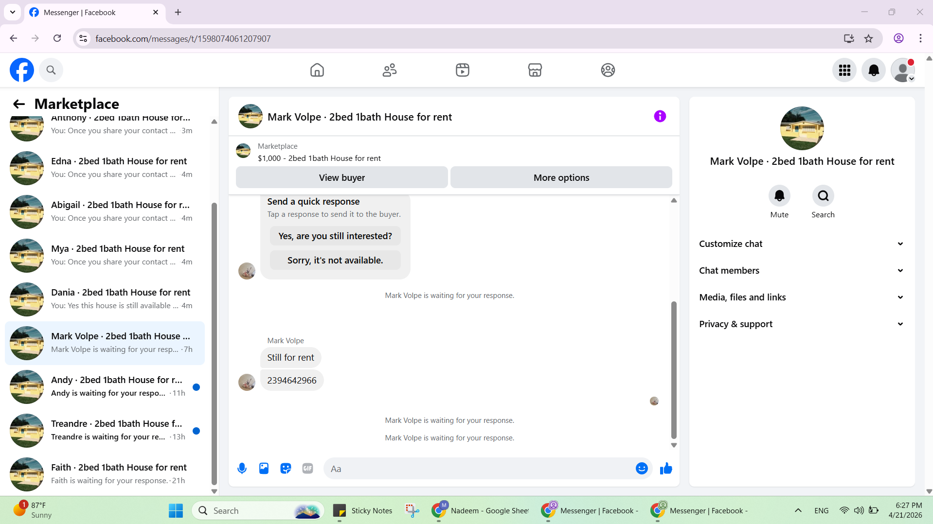The height and width of the screenshot is (524, 933).
Task: Open the Dania conversation
Action: click(105, 299)
